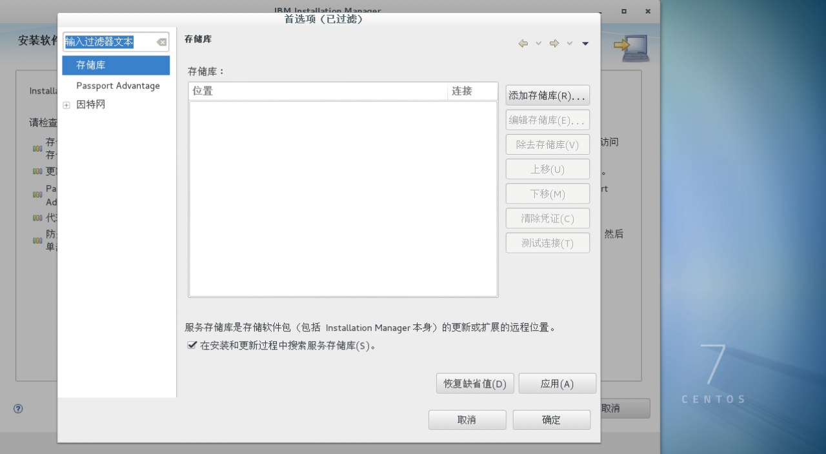Click the back navigation arrow icon

pyautogui.click(x=523, y=43)
